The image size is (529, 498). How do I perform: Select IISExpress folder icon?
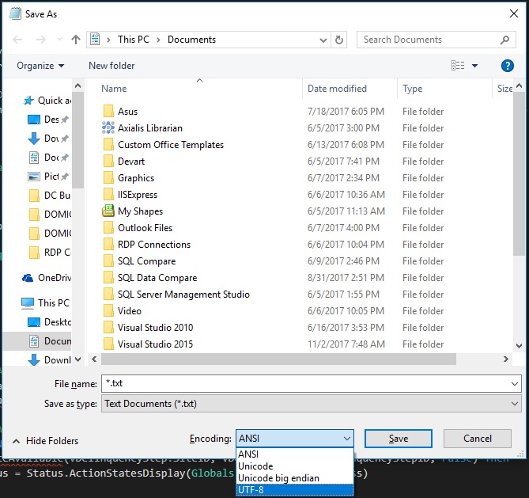click(x=108, y=194)
